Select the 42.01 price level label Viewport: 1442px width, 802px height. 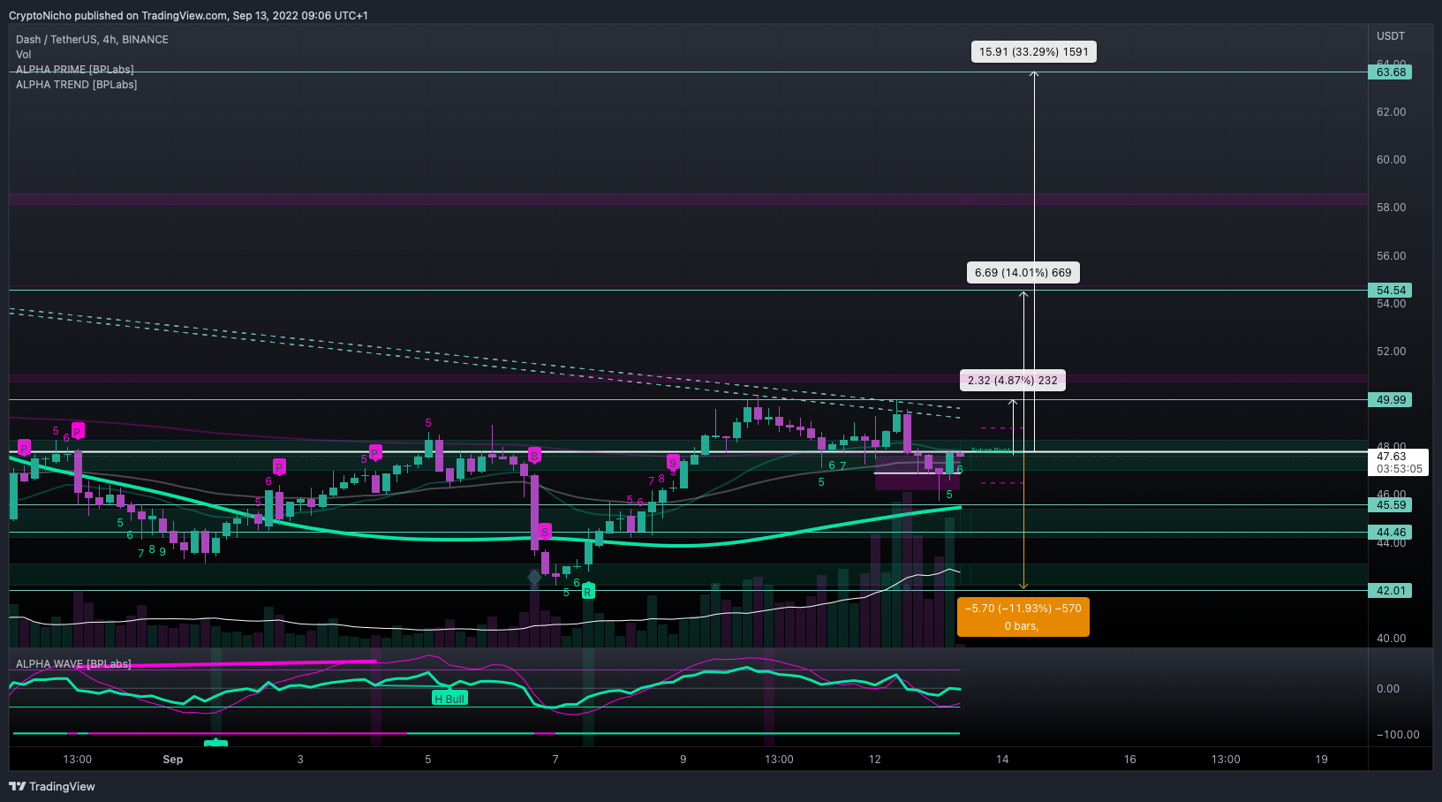point(1390,590)
